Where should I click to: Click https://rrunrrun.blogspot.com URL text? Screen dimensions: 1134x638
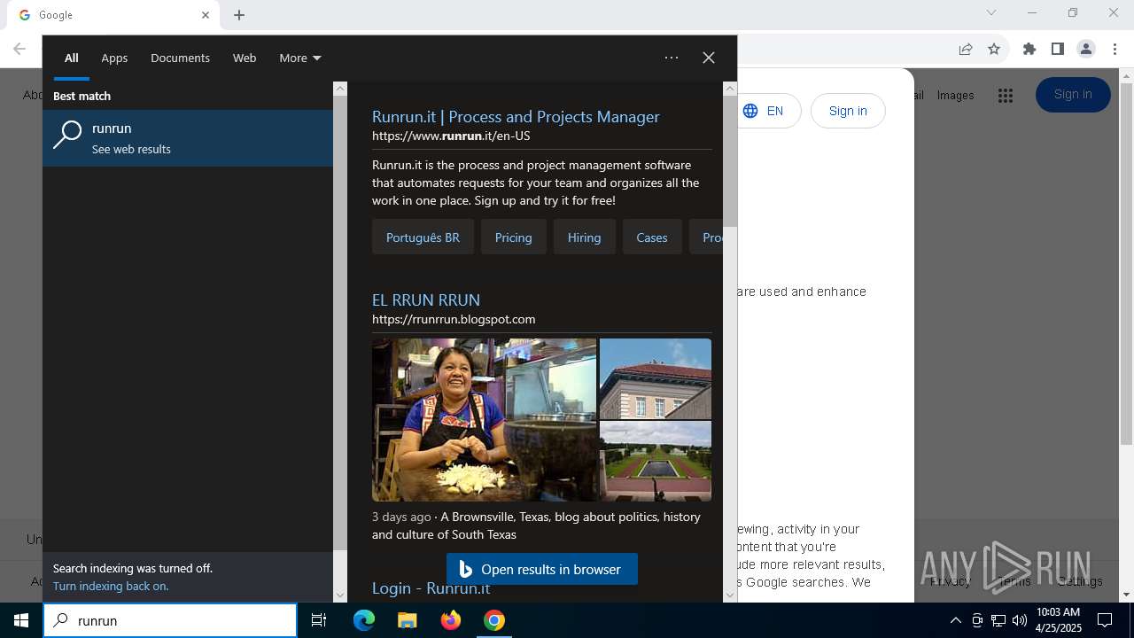pos(454,319)
